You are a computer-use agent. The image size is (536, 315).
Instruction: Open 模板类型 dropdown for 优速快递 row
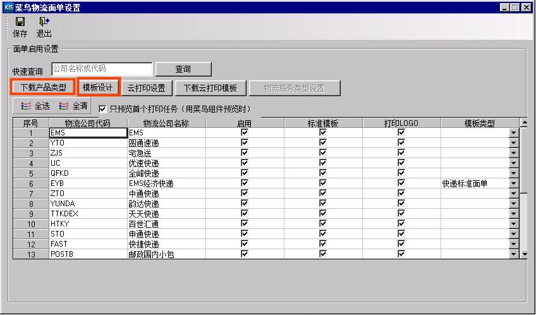tap(514, 163)
